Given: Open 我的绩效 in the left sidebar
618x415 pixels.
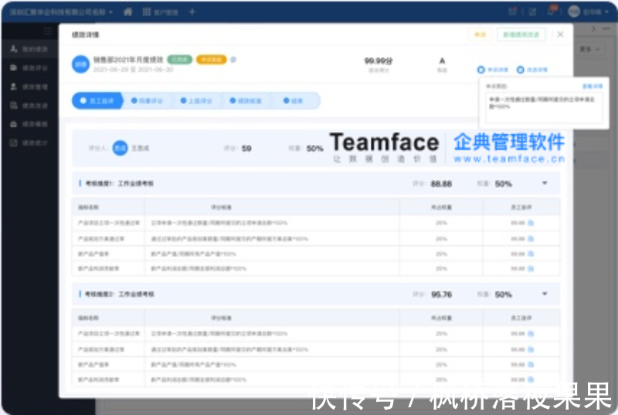Looking at the screenshot, I should [29, 49].
